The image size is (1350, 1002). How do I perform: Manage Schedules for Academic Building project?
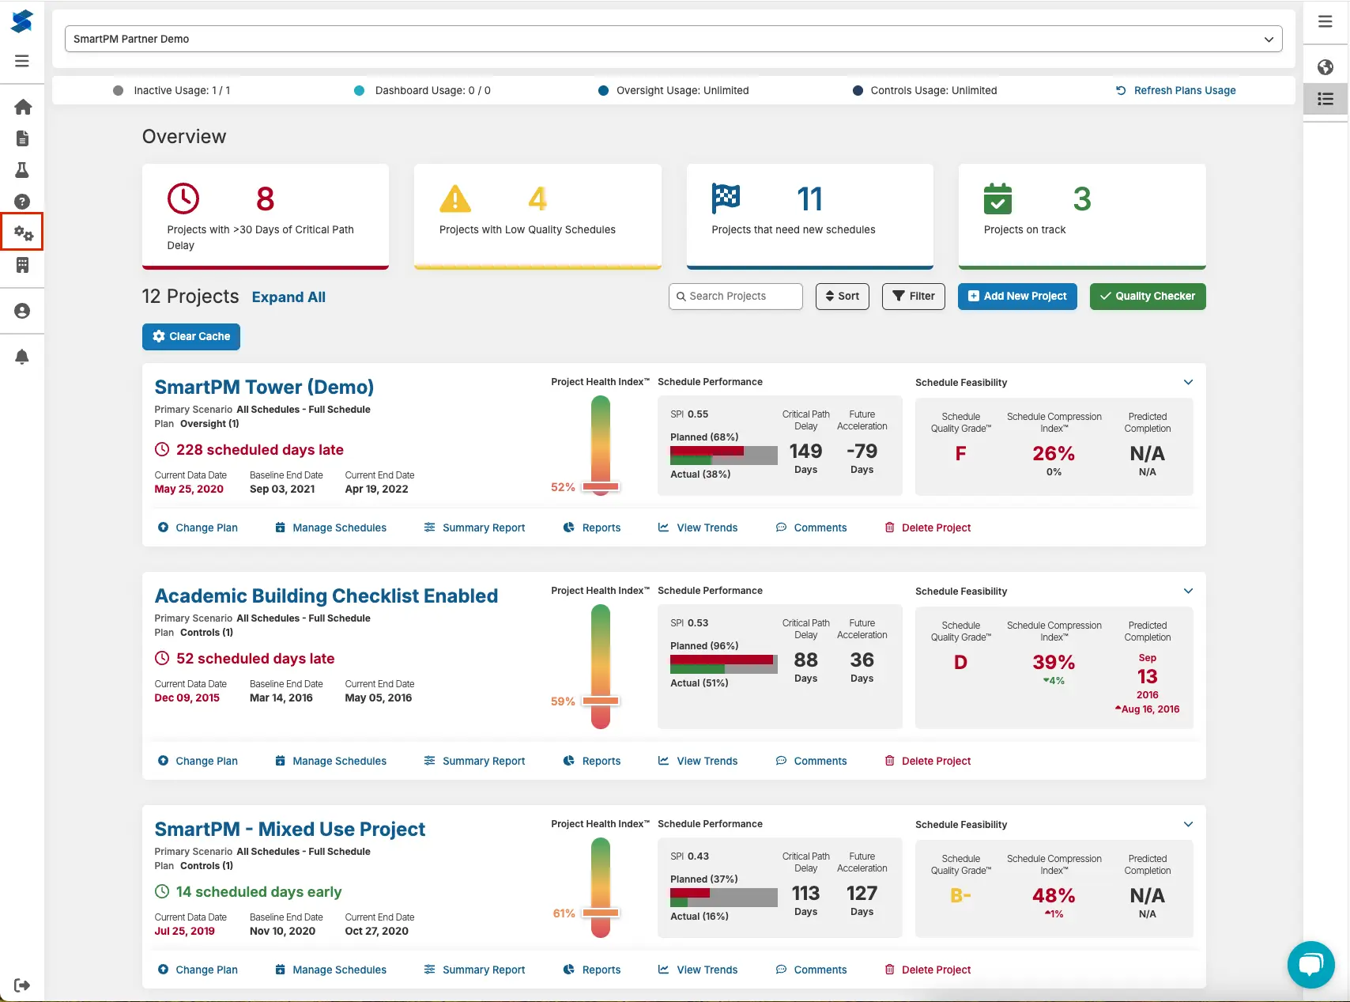(x=330, y=761)
